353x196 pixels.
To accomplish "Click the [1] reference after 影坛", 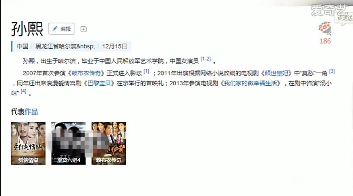I will (146, 71).
